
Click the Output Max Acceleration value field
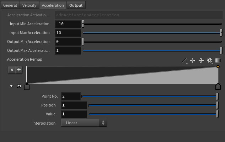[68, 50]
